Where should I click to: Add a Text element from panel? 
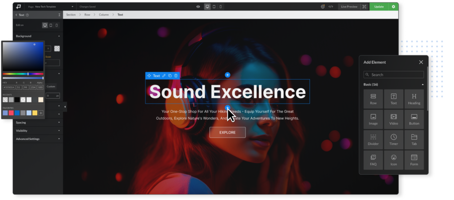coord(394,99)
